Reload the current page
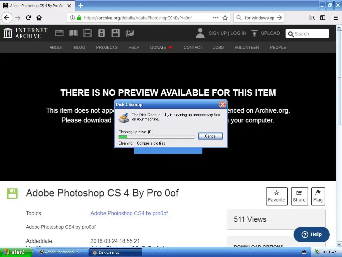342x257 pixels. 28,18
